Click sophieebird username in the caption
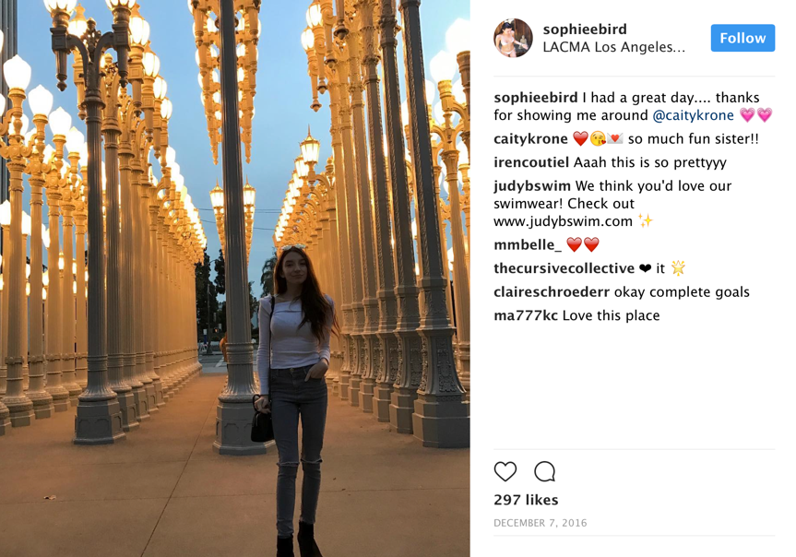This screenshot has height=557, width=796. pyautogui.click(x=536, y=98)
